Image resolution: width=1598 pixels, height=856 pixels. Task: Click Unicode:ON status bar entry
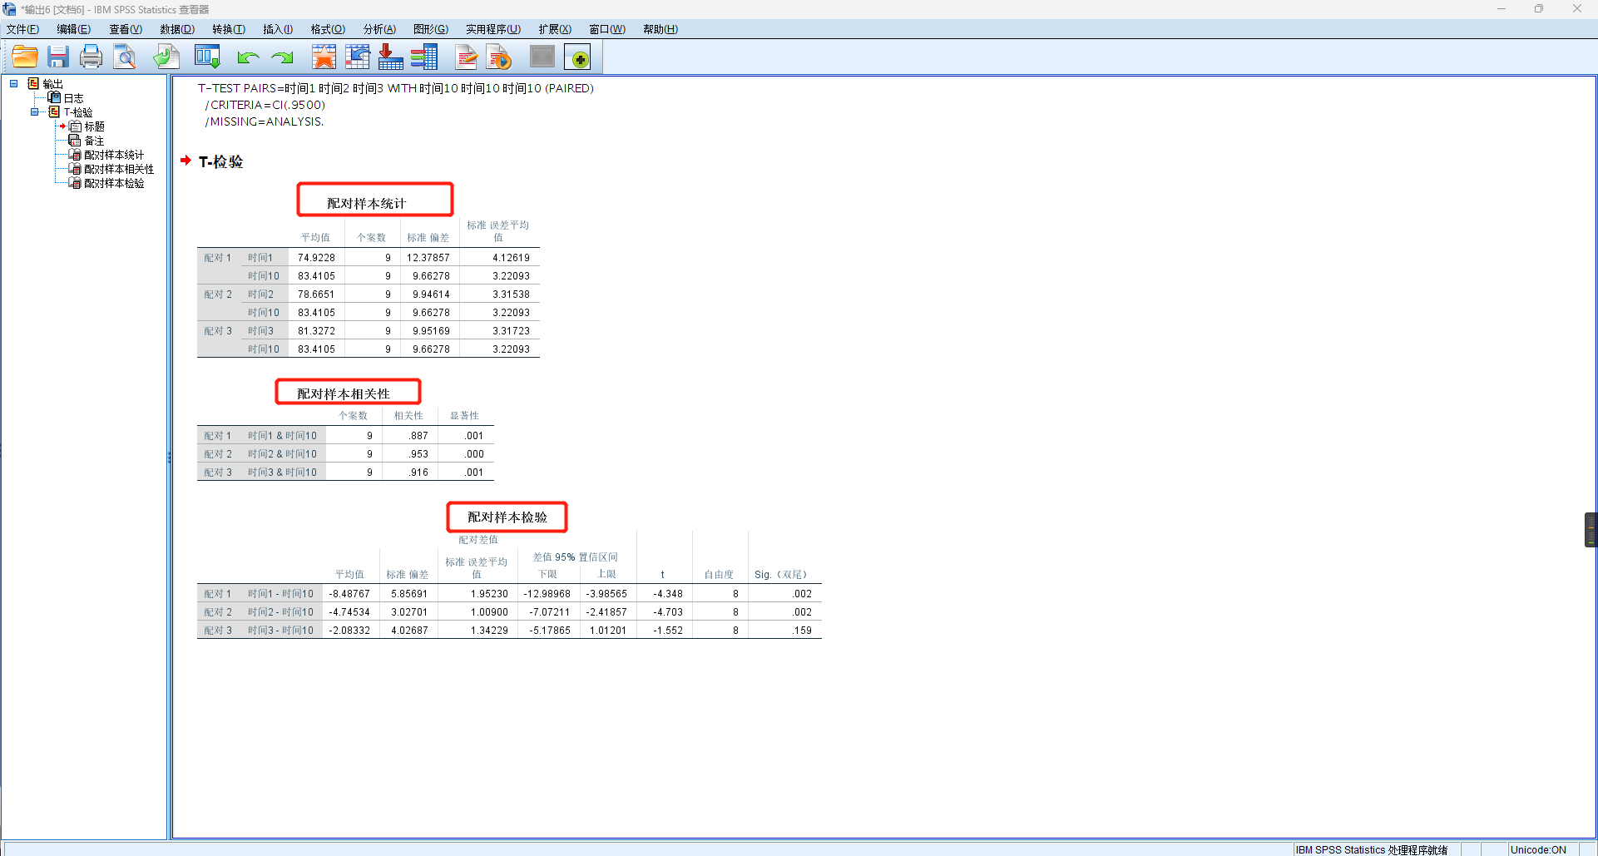point(1538,849)
